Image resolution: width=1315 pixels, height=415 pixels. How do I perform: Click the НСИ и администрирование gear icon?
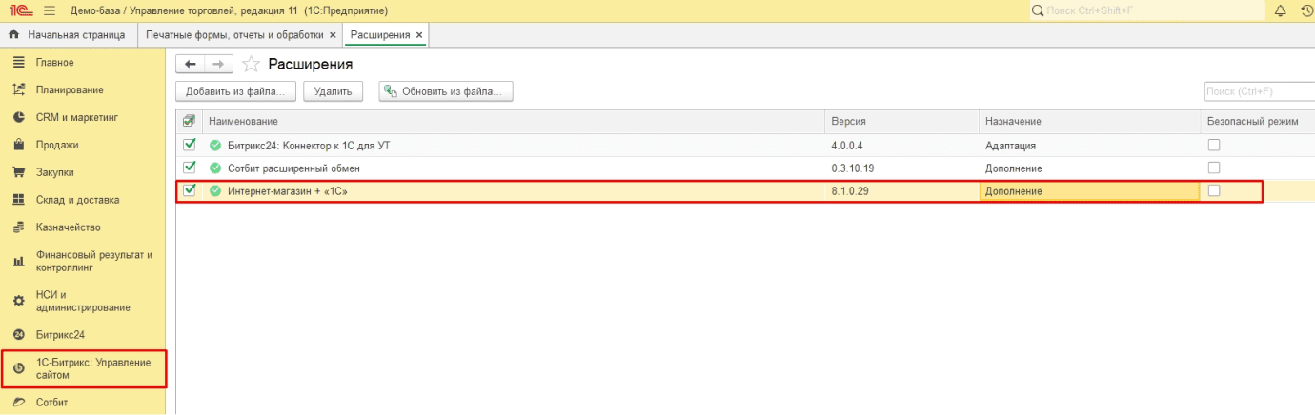(17, 301)
